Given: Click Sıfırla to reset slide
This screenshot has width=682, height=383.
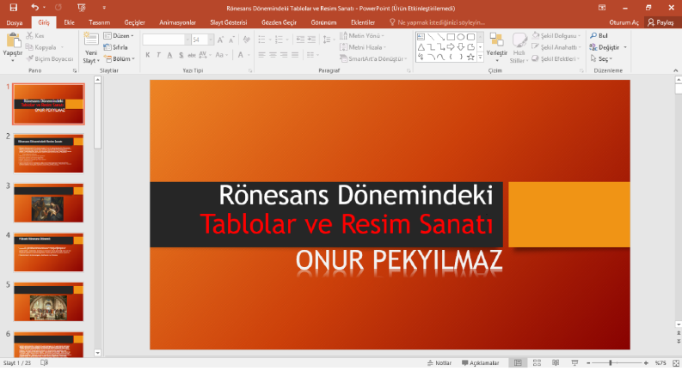Looking at the screenshot, I should click(116, 47).
